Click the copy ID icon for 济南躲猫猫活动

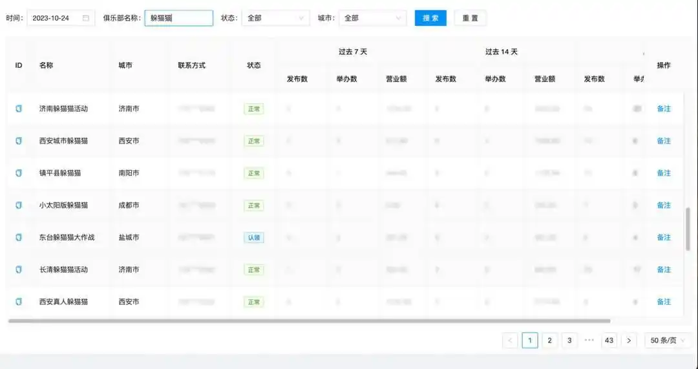pos(19,109)
